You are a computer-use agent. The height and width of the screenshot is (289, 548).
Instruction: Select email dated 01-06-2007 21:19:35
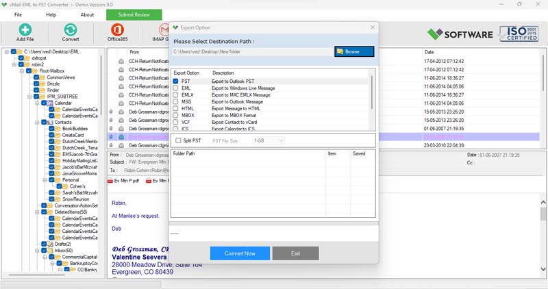pyautogui.click(x=444, y=129)
